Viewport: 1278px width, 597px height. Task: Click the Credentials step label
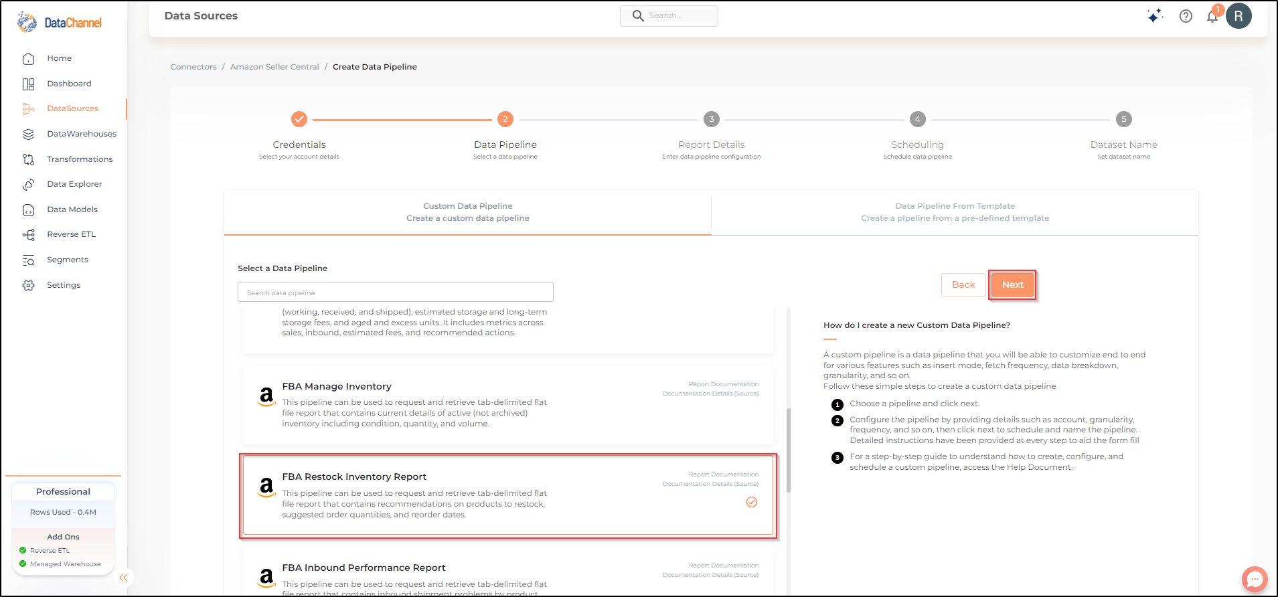299,145
